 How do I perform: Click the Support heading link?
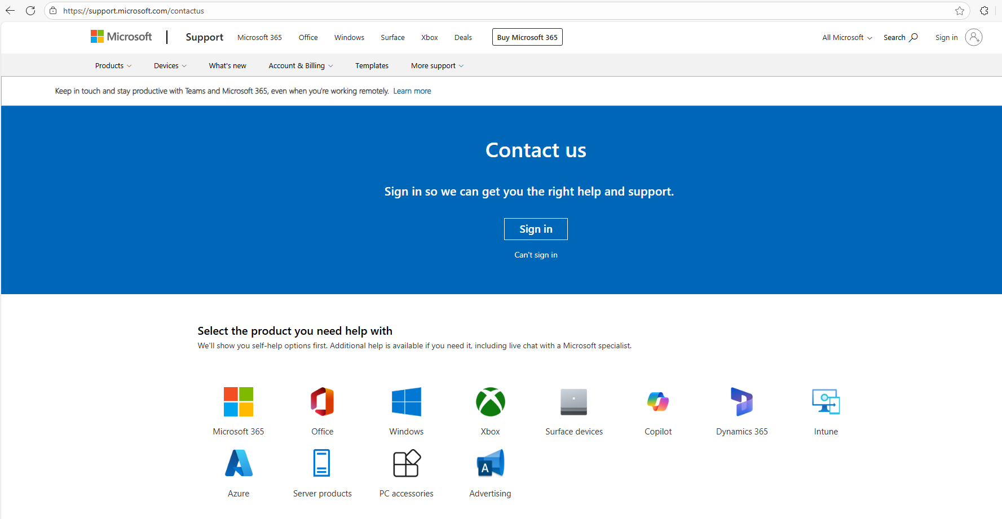(x=205, y=37)
